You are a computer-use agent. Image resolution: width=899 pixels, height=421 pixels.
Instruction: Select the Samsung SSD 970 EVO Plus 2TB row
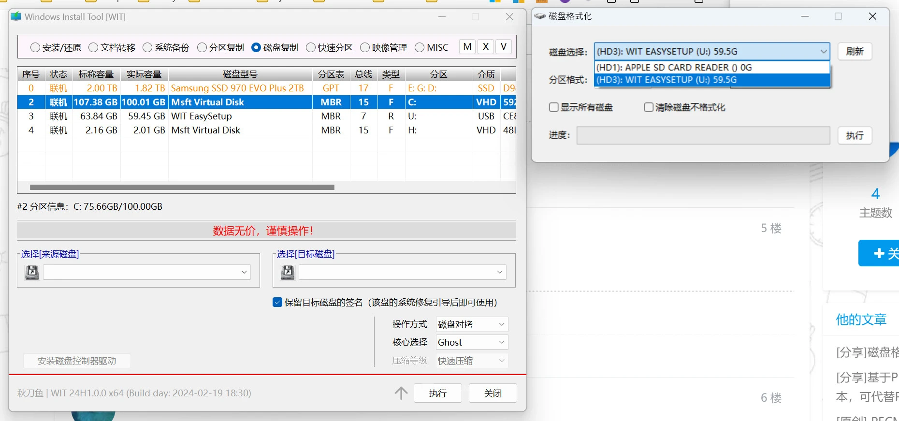[x=267, y=88]
